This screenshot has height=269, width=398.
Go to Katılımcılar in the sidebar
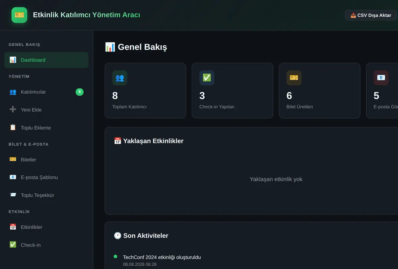tap(46, 92)
